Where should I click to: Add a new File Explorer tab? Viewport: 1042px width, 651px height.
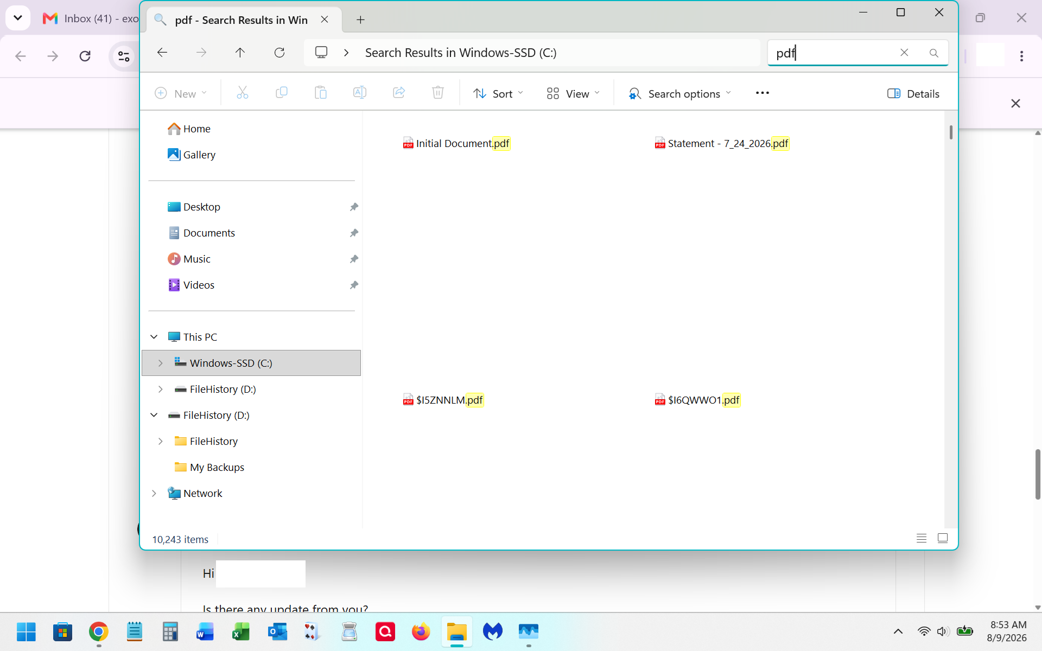(x=360, y=20)
